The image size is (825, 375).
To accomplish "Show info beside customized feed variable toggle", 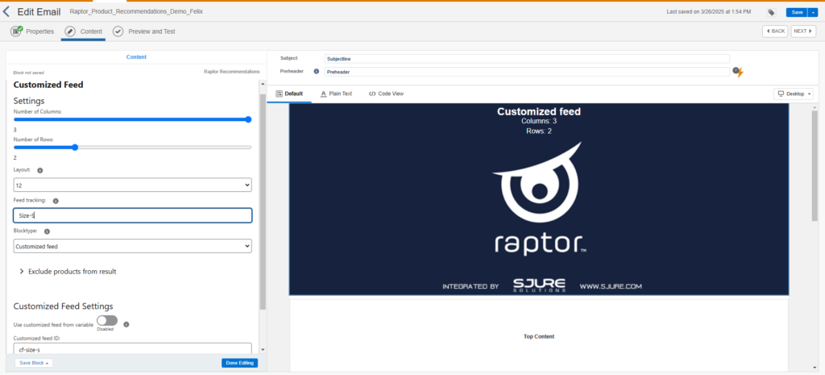I will tap(126, 324).
